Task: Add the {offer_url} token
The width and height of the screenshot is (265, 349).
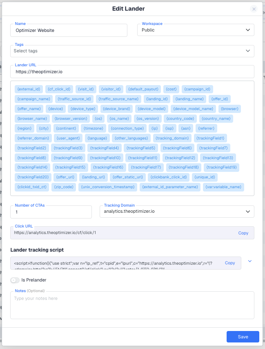Action: coord(65,178)
